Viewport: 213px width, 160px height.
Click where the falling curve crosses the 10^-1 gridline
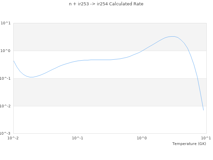pos(197,78)
